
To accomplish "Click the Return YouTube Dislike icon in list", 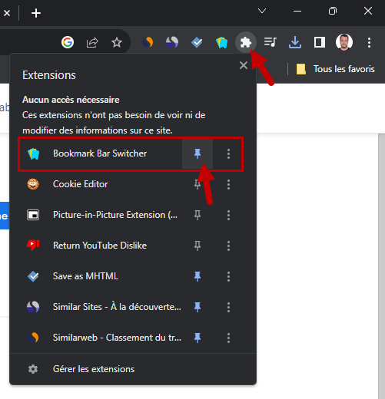I will 33,246.
